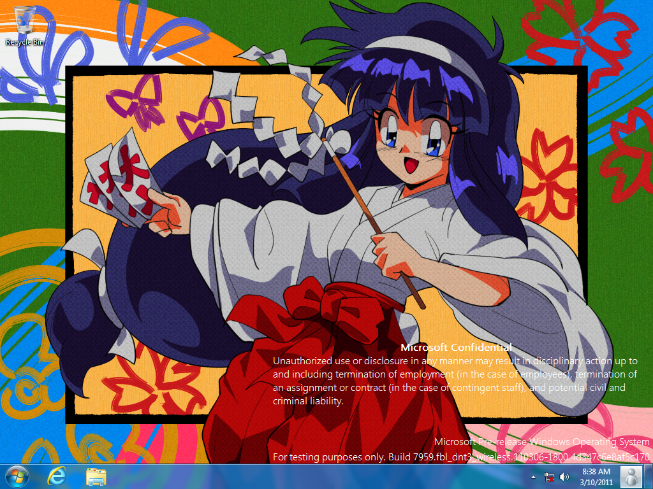Image resolution: width=653 pixels, height=489 pixels.
Task: Click the Microsoft Confidential heading text
Action: [x=456, y=348]
